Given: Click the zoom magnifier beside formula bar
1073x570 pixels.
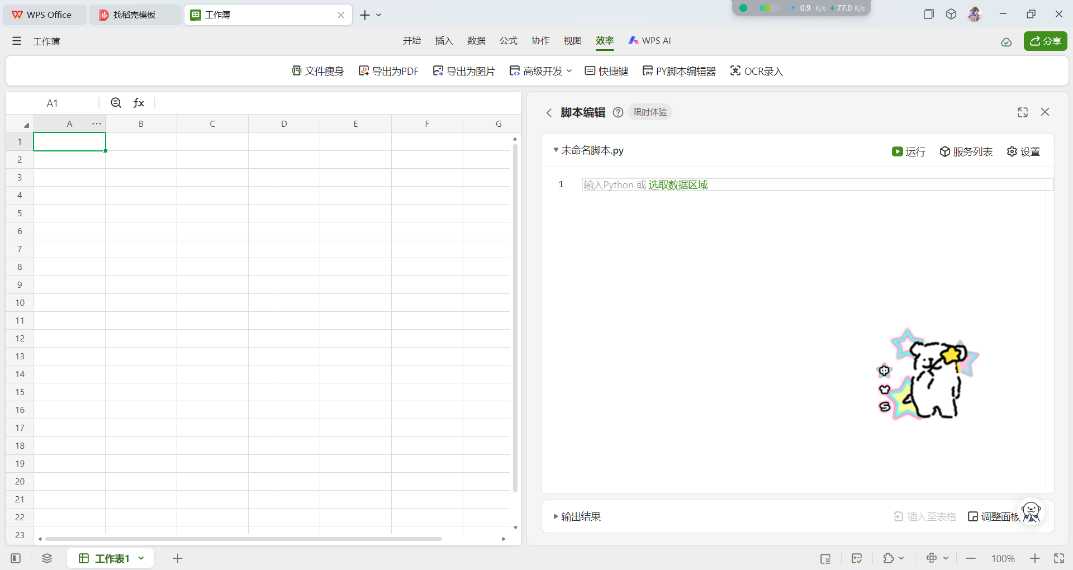Looking at the screenshot, I should click(x=116, y=103).
